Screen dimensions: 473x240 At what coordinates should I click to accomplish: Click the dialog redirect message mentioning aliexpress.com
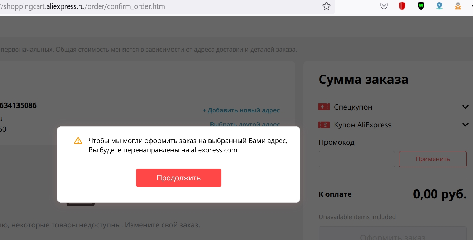[188, 145]
